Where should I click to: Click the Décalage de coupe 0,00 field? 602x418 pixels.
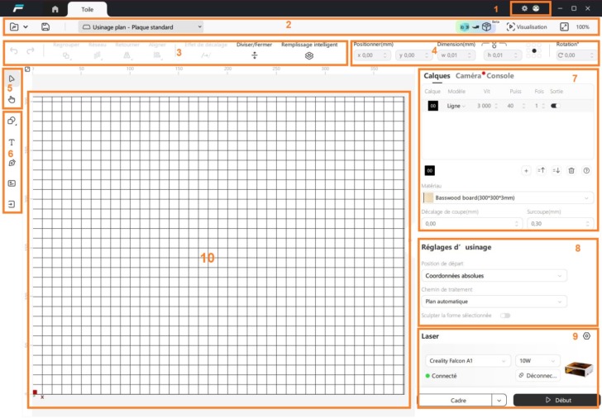click(x=472, y=224)
